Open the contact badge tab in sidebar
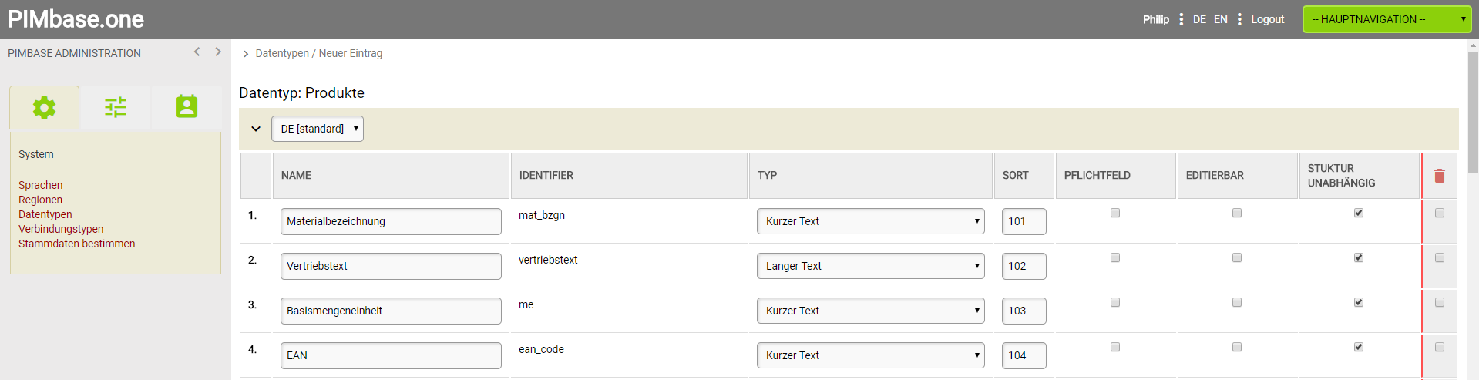 pyautogui.click(x=187, y=107)
